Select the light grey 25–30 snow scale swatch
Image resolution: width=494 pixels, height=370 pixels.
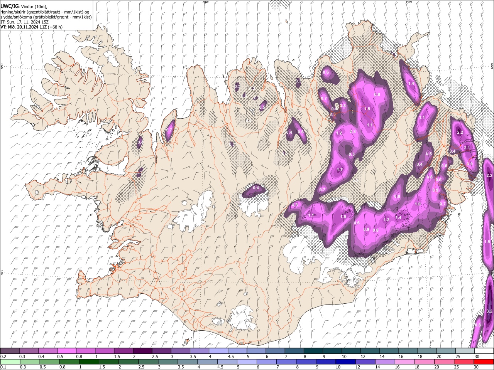click(465, 351)
